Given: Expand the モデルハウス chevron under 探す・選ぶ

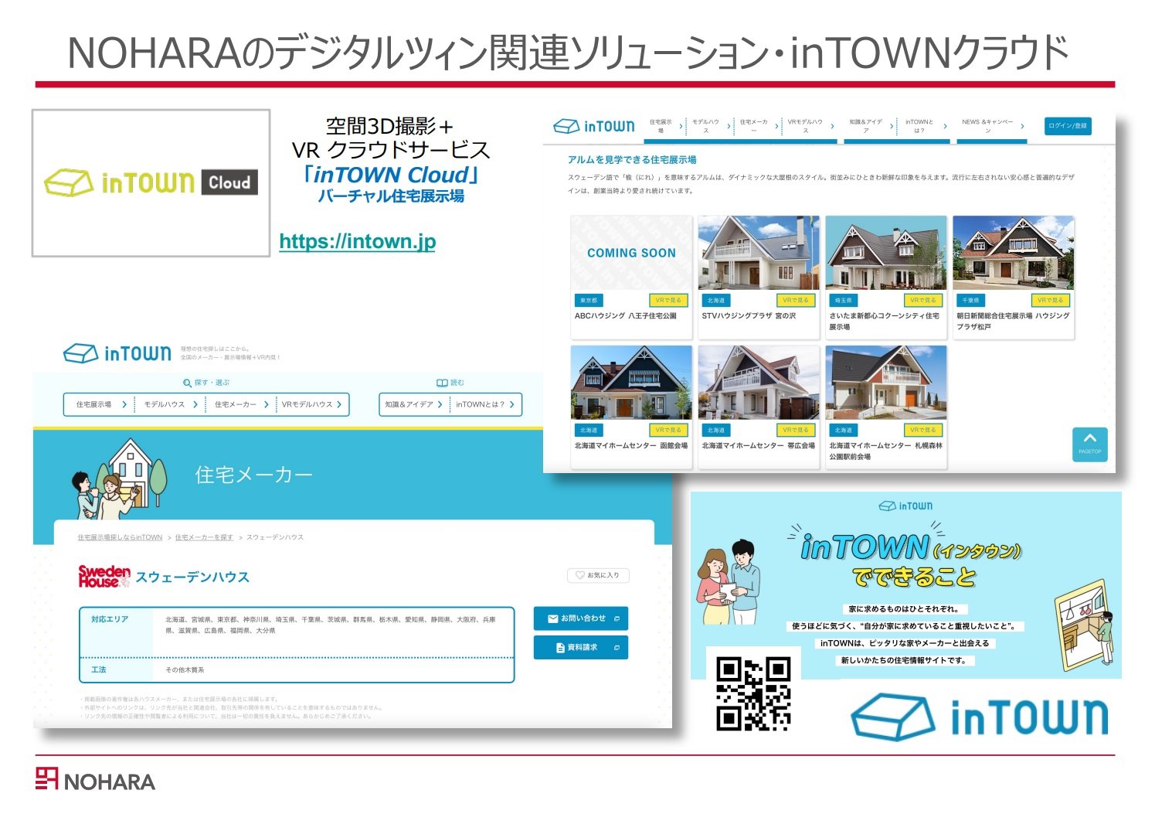Looking at the screenshot, I should click(x=195, y=404).
